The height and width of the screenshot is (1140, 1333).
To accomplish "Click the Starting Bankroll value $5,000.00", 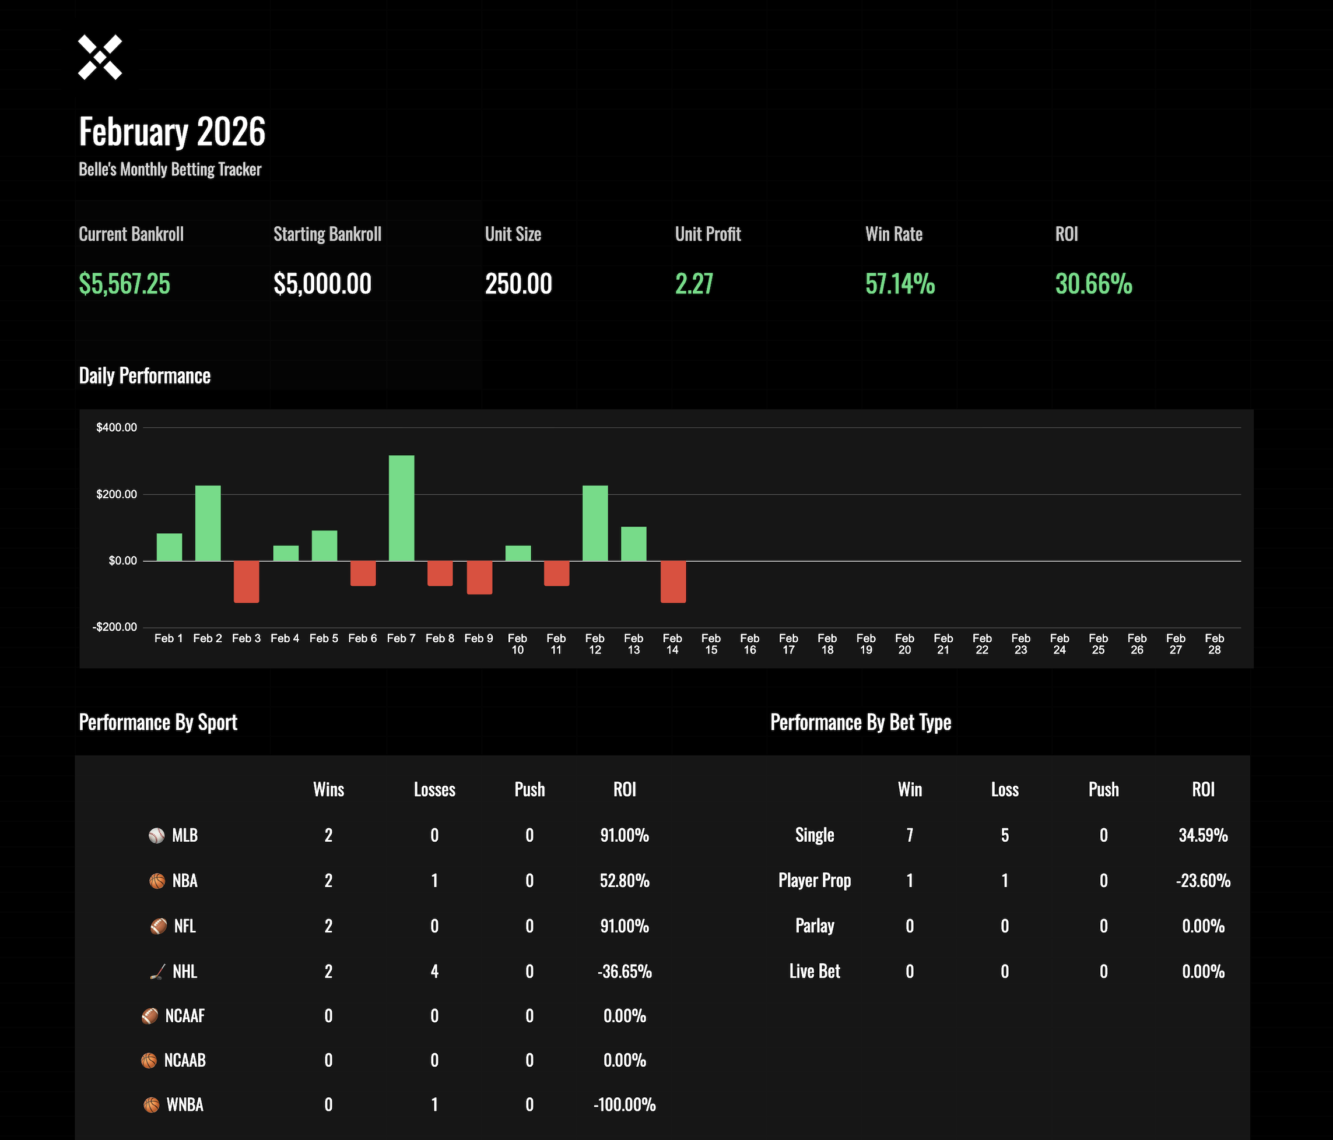I will point(322,284).
